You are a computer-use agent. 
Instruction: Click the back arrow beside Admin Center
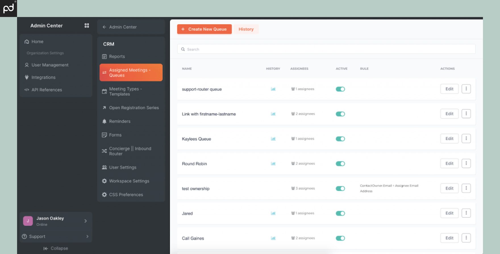[x=104, y=27]
